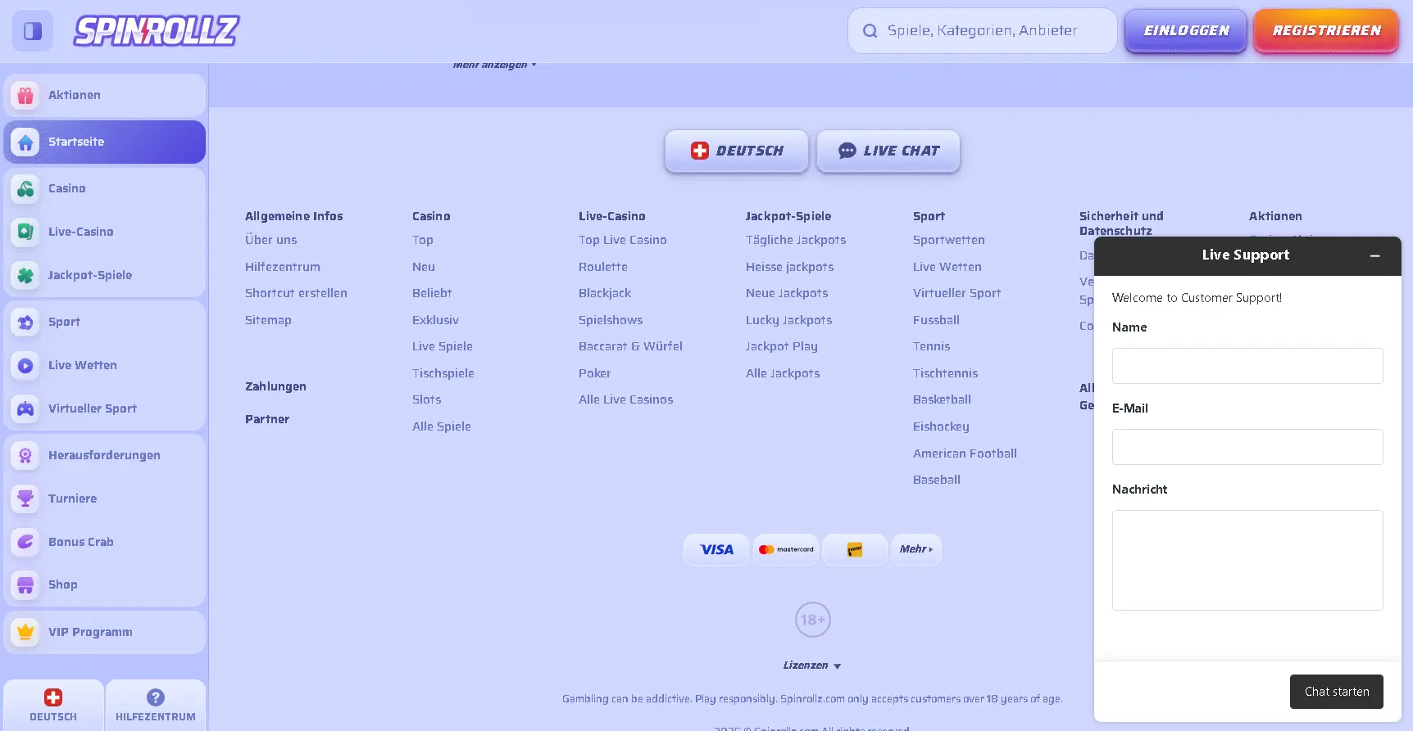Click the Aktionen gift icon
The image size is (1413, 731).
(25, 96)
